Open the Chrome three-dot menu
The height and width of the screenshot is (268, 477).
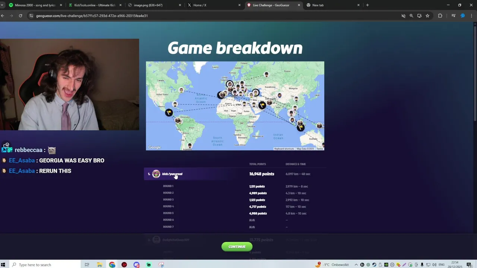click(472, 16)
